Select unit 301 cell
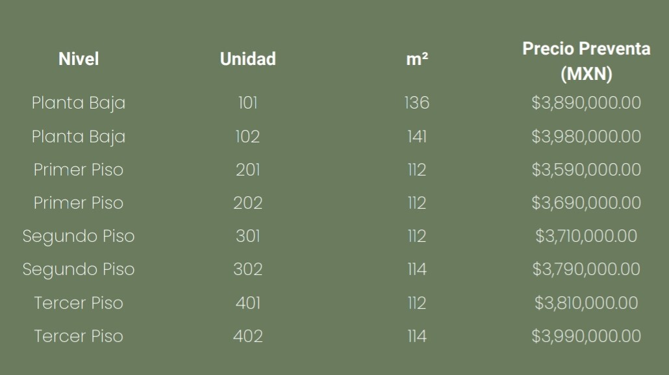This screenshot has width=669, height=375. 248,236
